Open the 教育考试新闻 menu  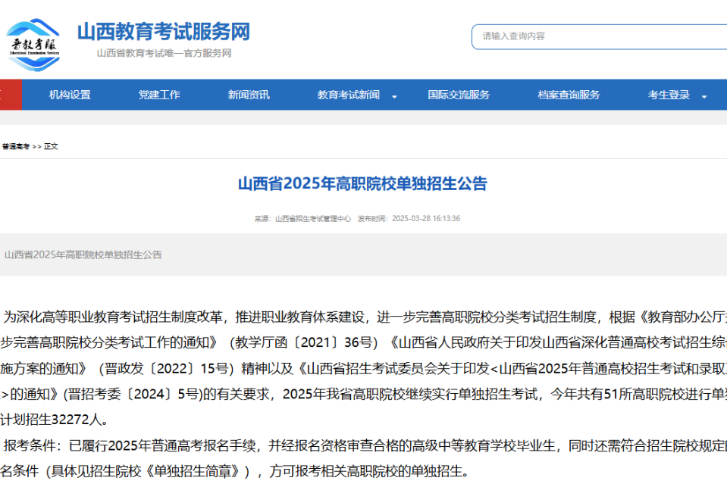[349, 95]
